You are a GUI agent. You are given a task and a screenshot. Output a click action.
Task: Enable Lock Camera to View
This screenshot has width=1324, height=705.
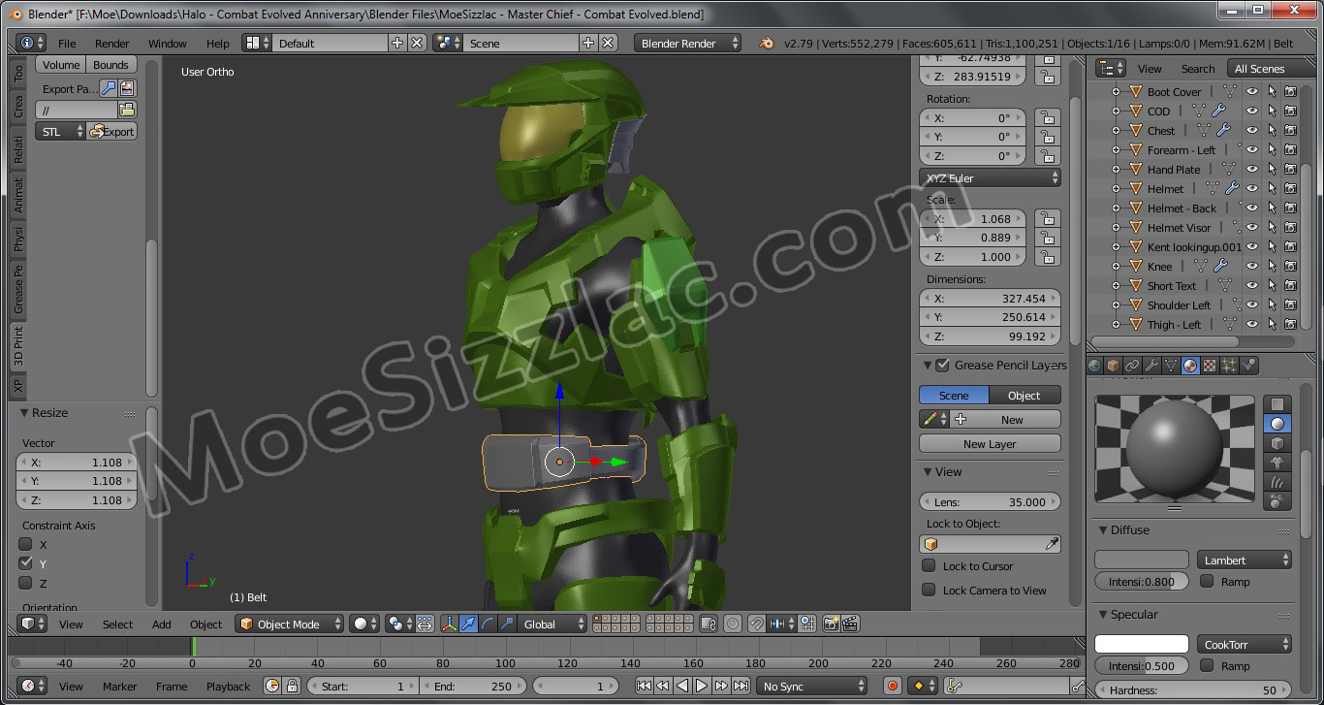(x=929, y=591)
